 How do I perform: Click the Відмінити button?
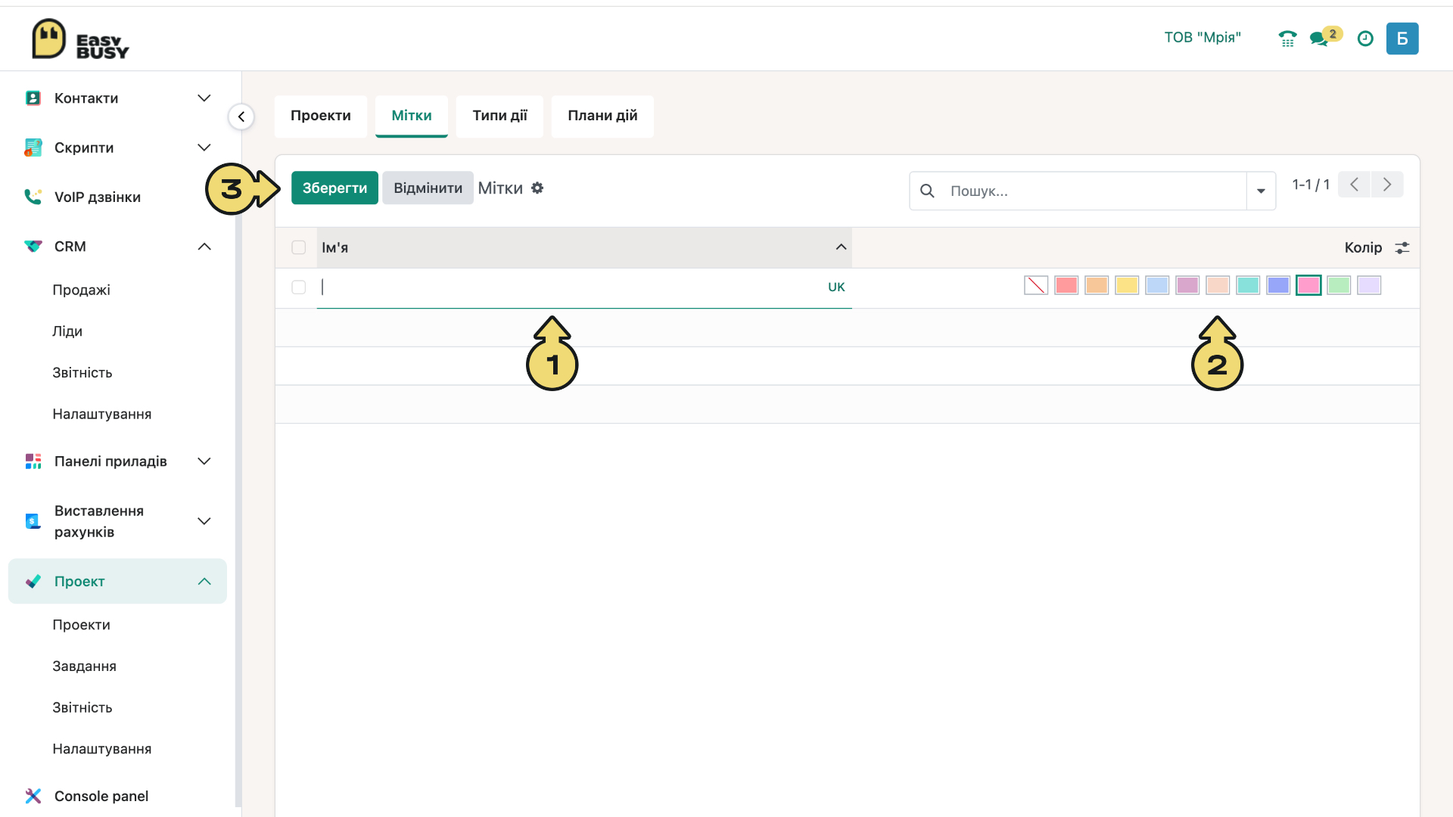coord(428,188)
